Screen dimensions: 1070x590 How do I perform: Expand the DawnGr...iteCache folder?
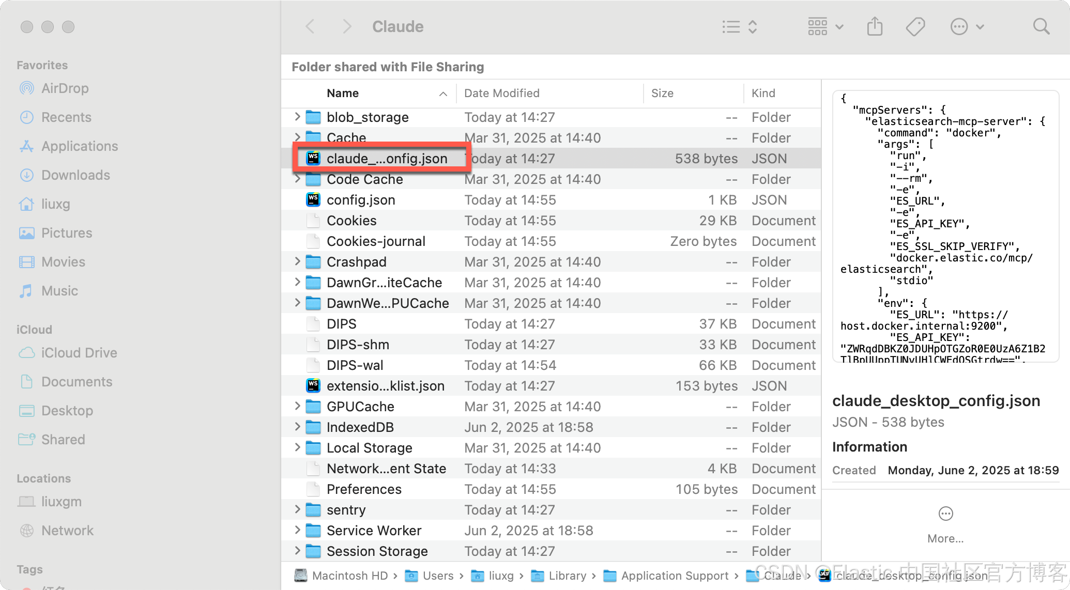tap(297, 282)
